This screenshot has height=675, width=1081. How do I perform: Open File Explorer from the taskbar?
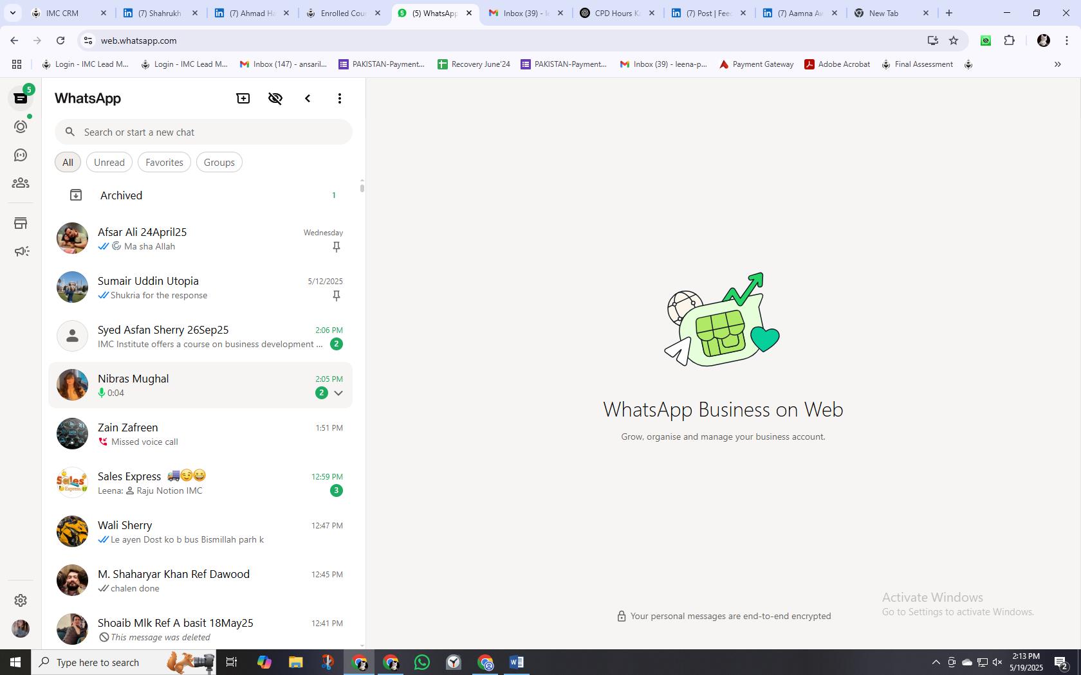(295, 662)
